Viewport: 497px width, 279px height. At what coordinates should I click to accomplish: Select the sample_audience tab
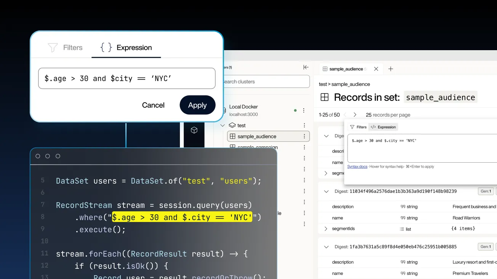(x=347, y=69)
